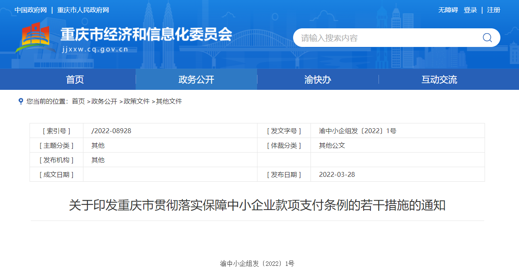Click the document title heading 关于印发重庆市…
This screenshot has height=278, width=519.
pyautogui.click(x=257, y=205)
